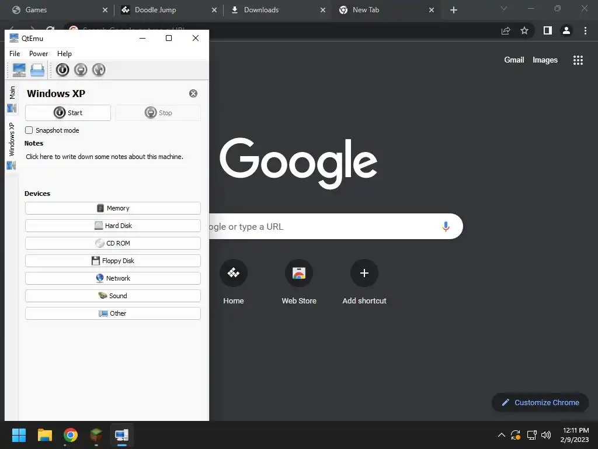Expand the Other device settings

tap(113, 313)
